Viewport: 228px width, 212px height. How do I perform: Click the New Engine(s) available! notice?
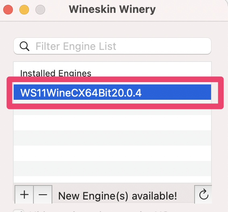(118, 196)
